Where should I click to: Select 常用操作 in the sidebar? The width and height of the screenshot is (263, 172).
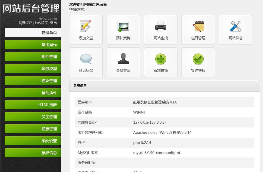(33, 45)
